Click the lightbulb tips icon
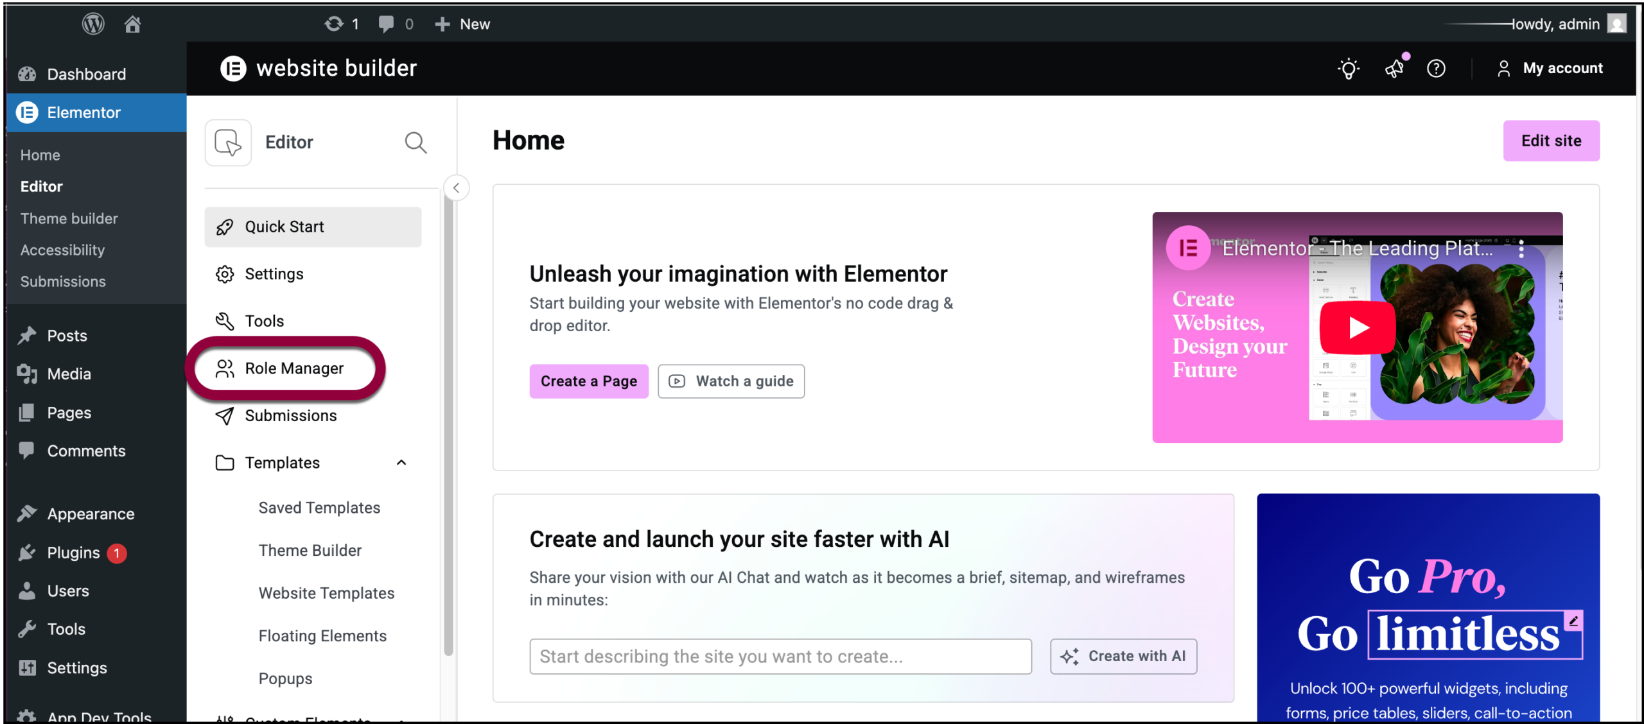The image size is (1644, 724). coord(1349,68)
